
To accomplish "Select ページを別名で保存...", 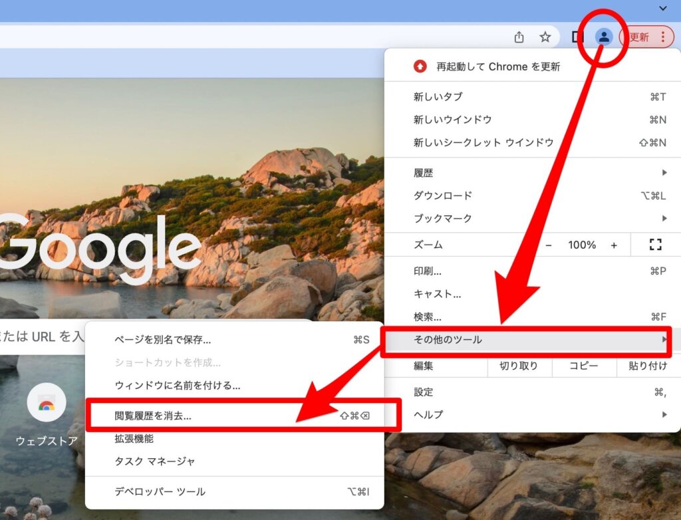I will point(235,340).
